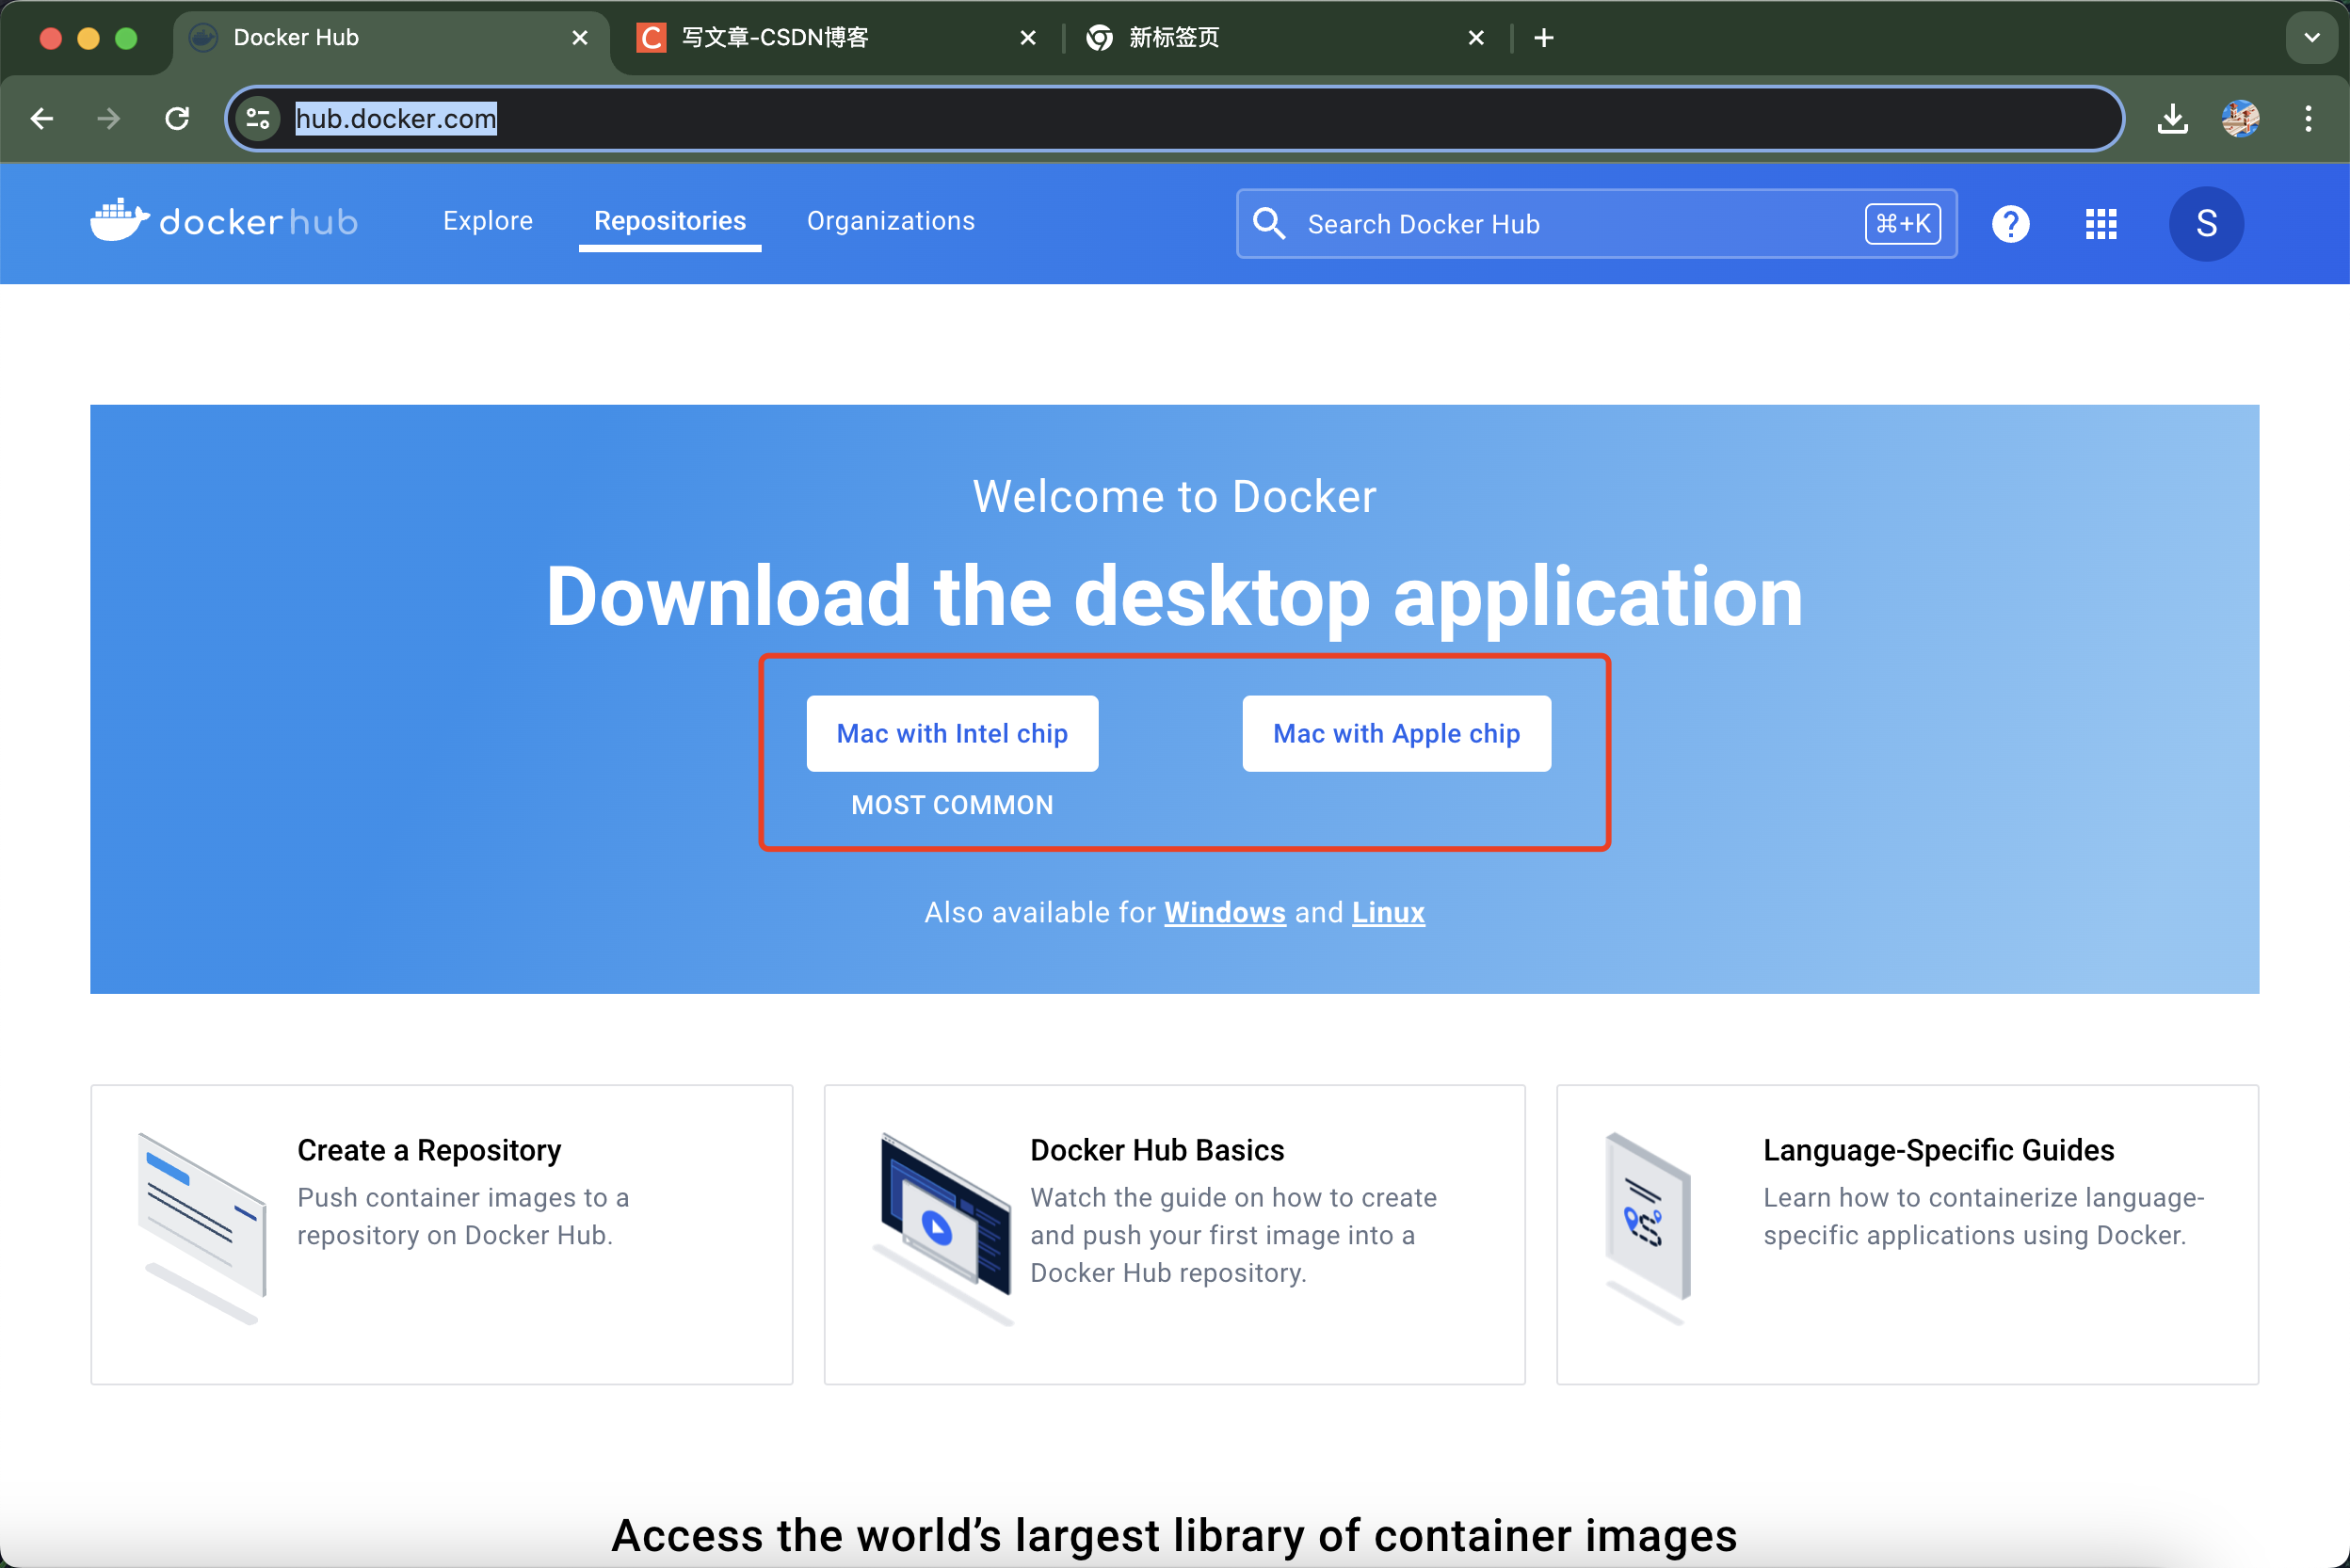
Task: Open a new tab with plus icon
Action: (1544, 38)
